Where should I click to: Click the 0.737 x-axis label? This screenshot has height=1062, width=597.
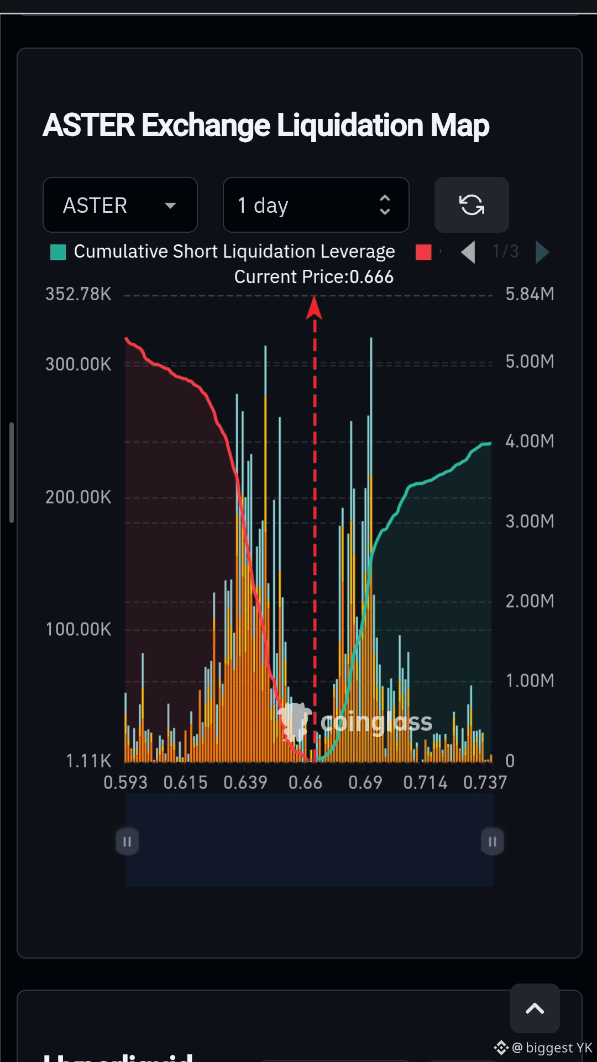(x=485, y=782)
